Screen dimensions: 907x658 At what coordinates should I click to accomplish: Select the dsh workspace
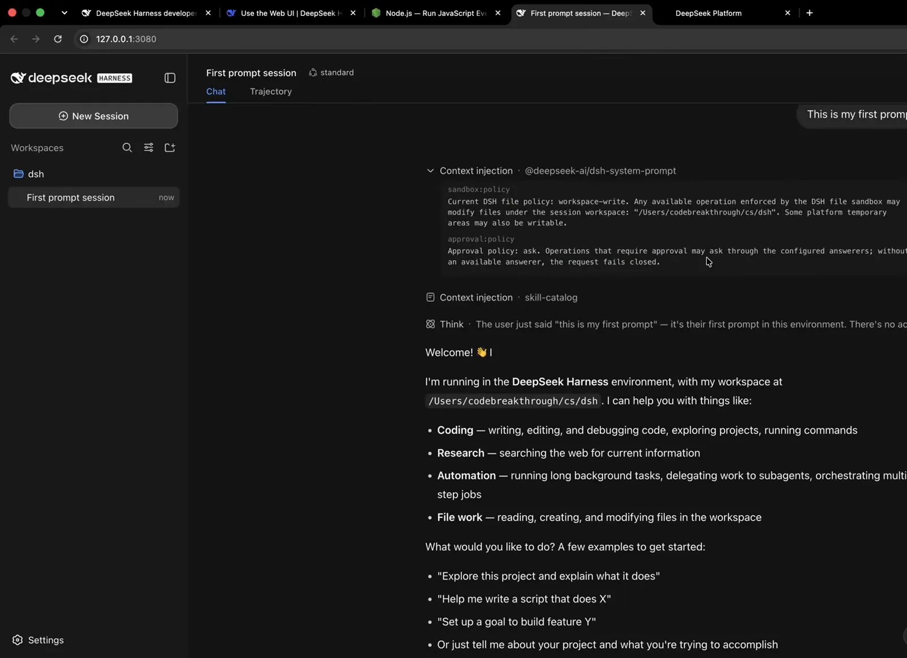point(36,174)
